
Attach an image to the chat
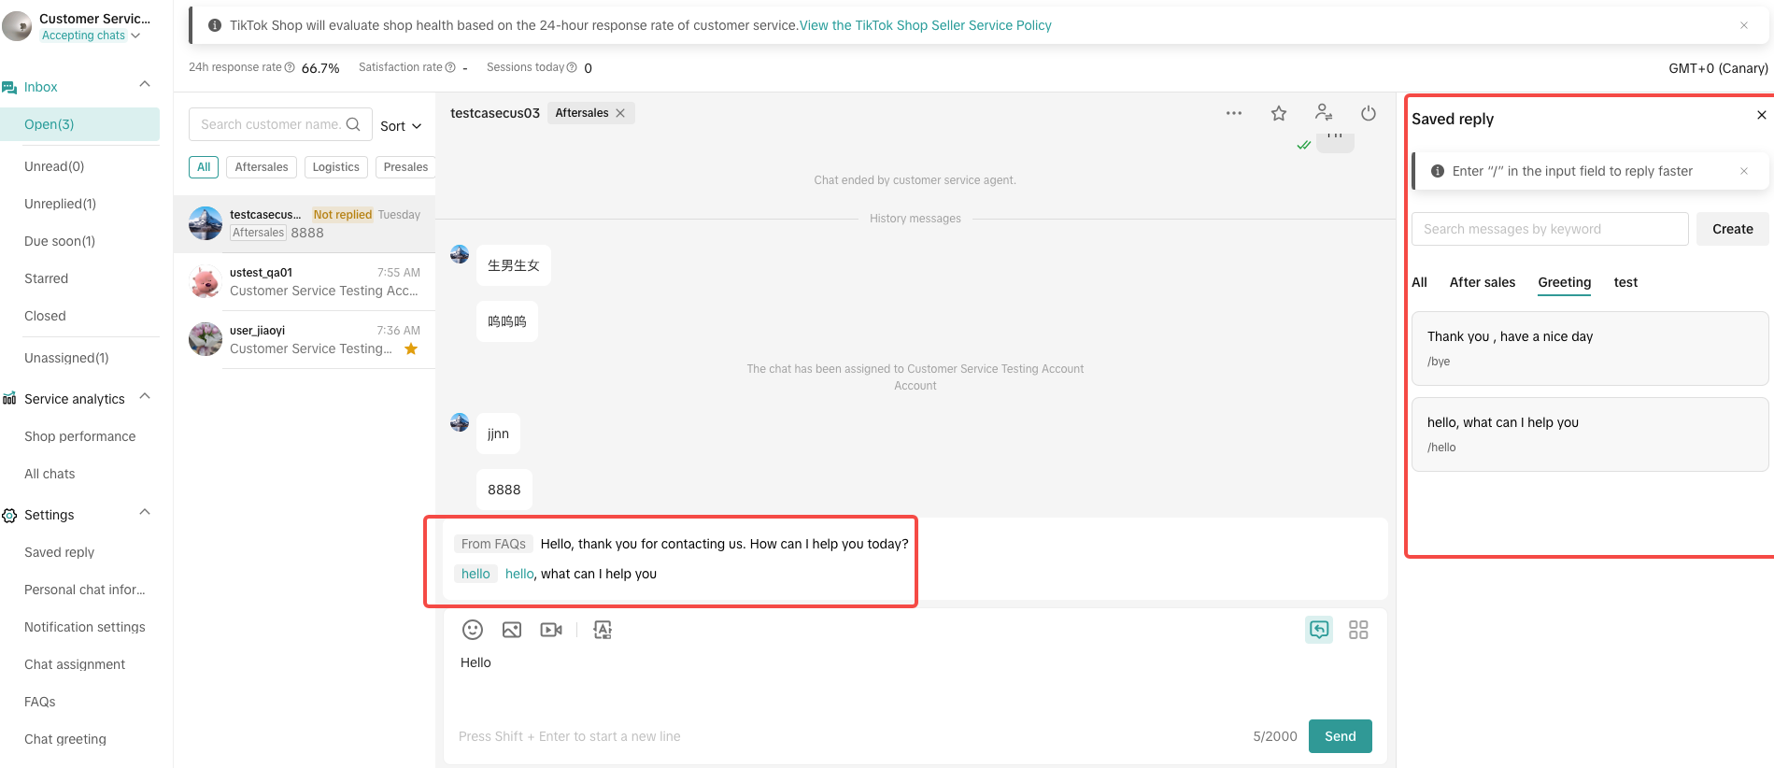(x=512, y=630)
